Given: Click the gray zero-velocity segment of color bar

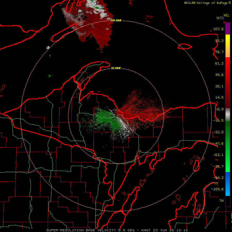Looking at the screenshot, I should (228, 114).
